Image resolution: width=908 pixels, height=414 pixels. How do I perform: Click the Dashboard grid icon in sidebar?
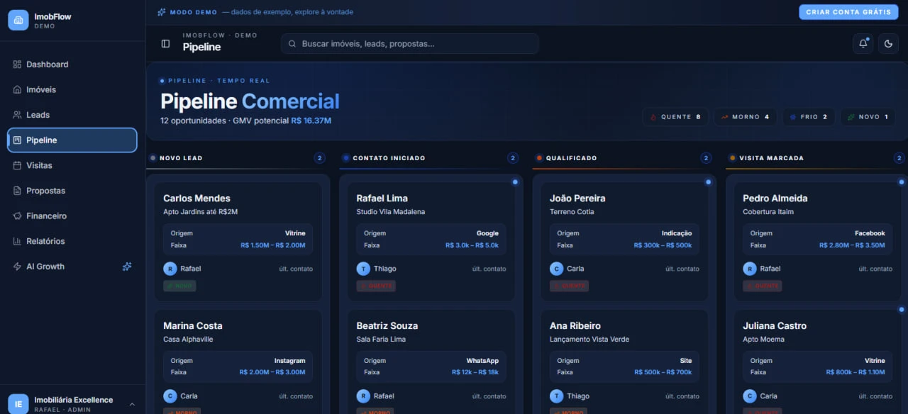[x=17, y=65]
